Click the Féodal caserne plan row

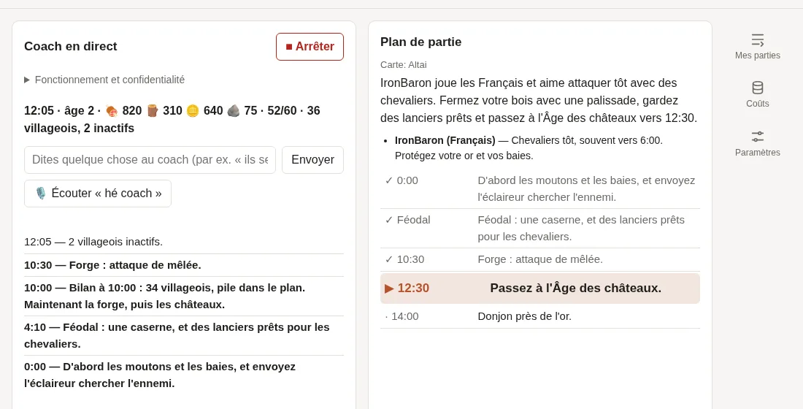pos(539,228)
